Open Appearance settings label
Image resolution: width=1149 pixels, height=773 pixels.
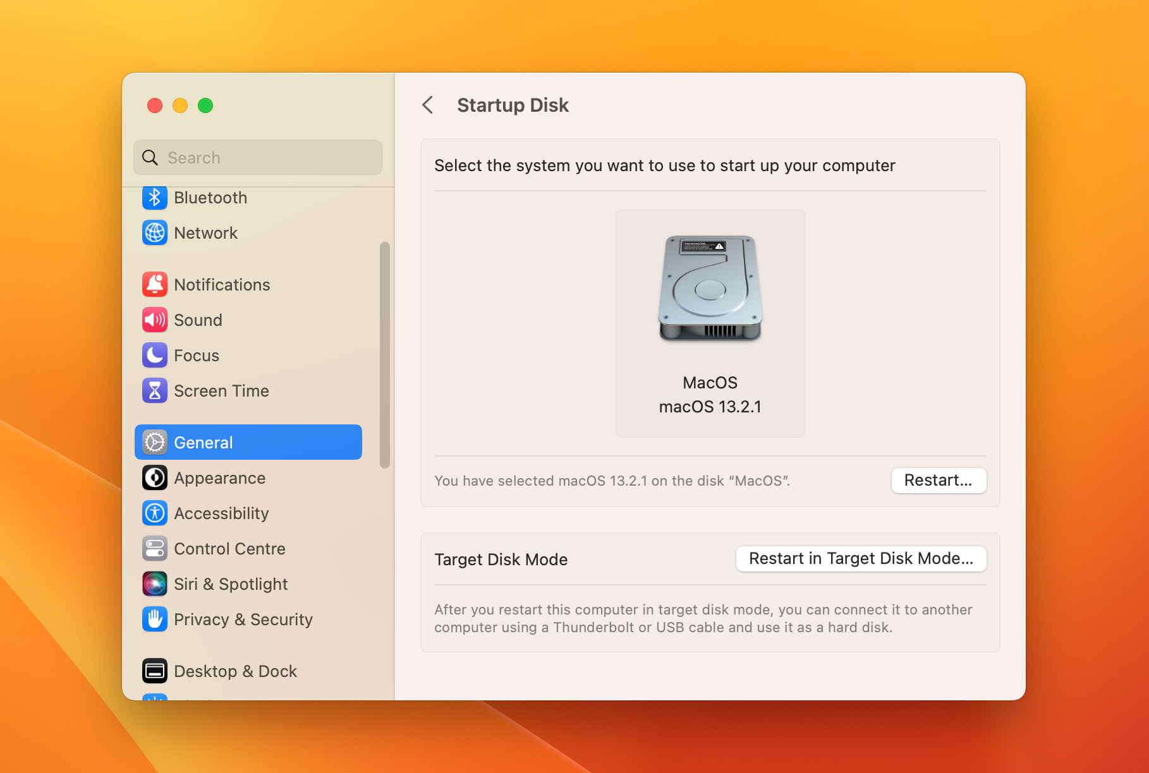coord(220,478)
